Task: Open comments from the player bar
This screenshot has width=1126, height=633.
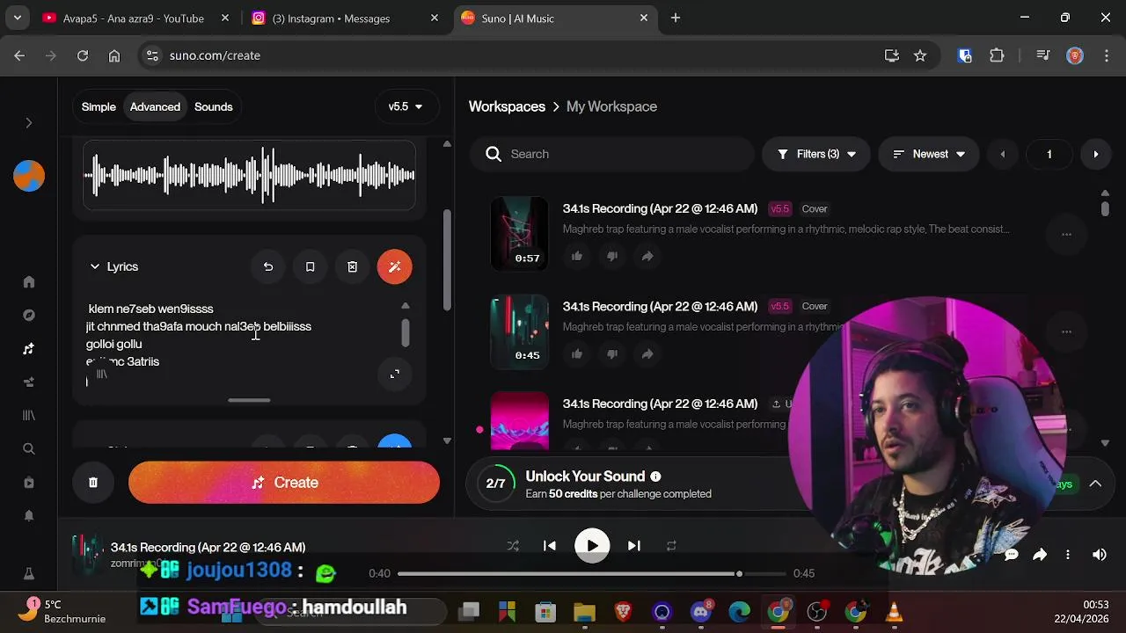Action: (x=1012, y=555)
